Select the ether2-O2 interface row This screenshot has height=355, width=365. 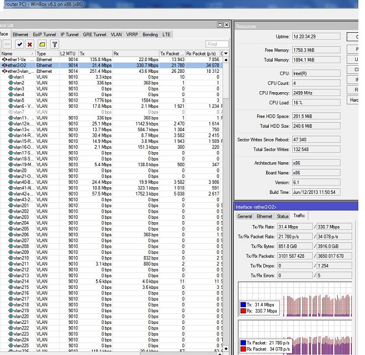coord(111,66)
